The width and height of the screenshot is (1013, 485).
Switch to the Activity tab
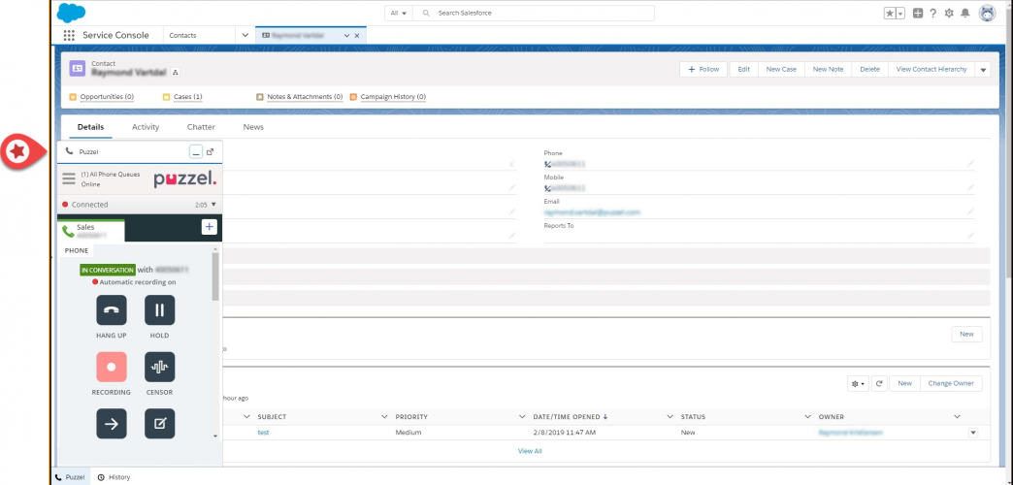146,127
